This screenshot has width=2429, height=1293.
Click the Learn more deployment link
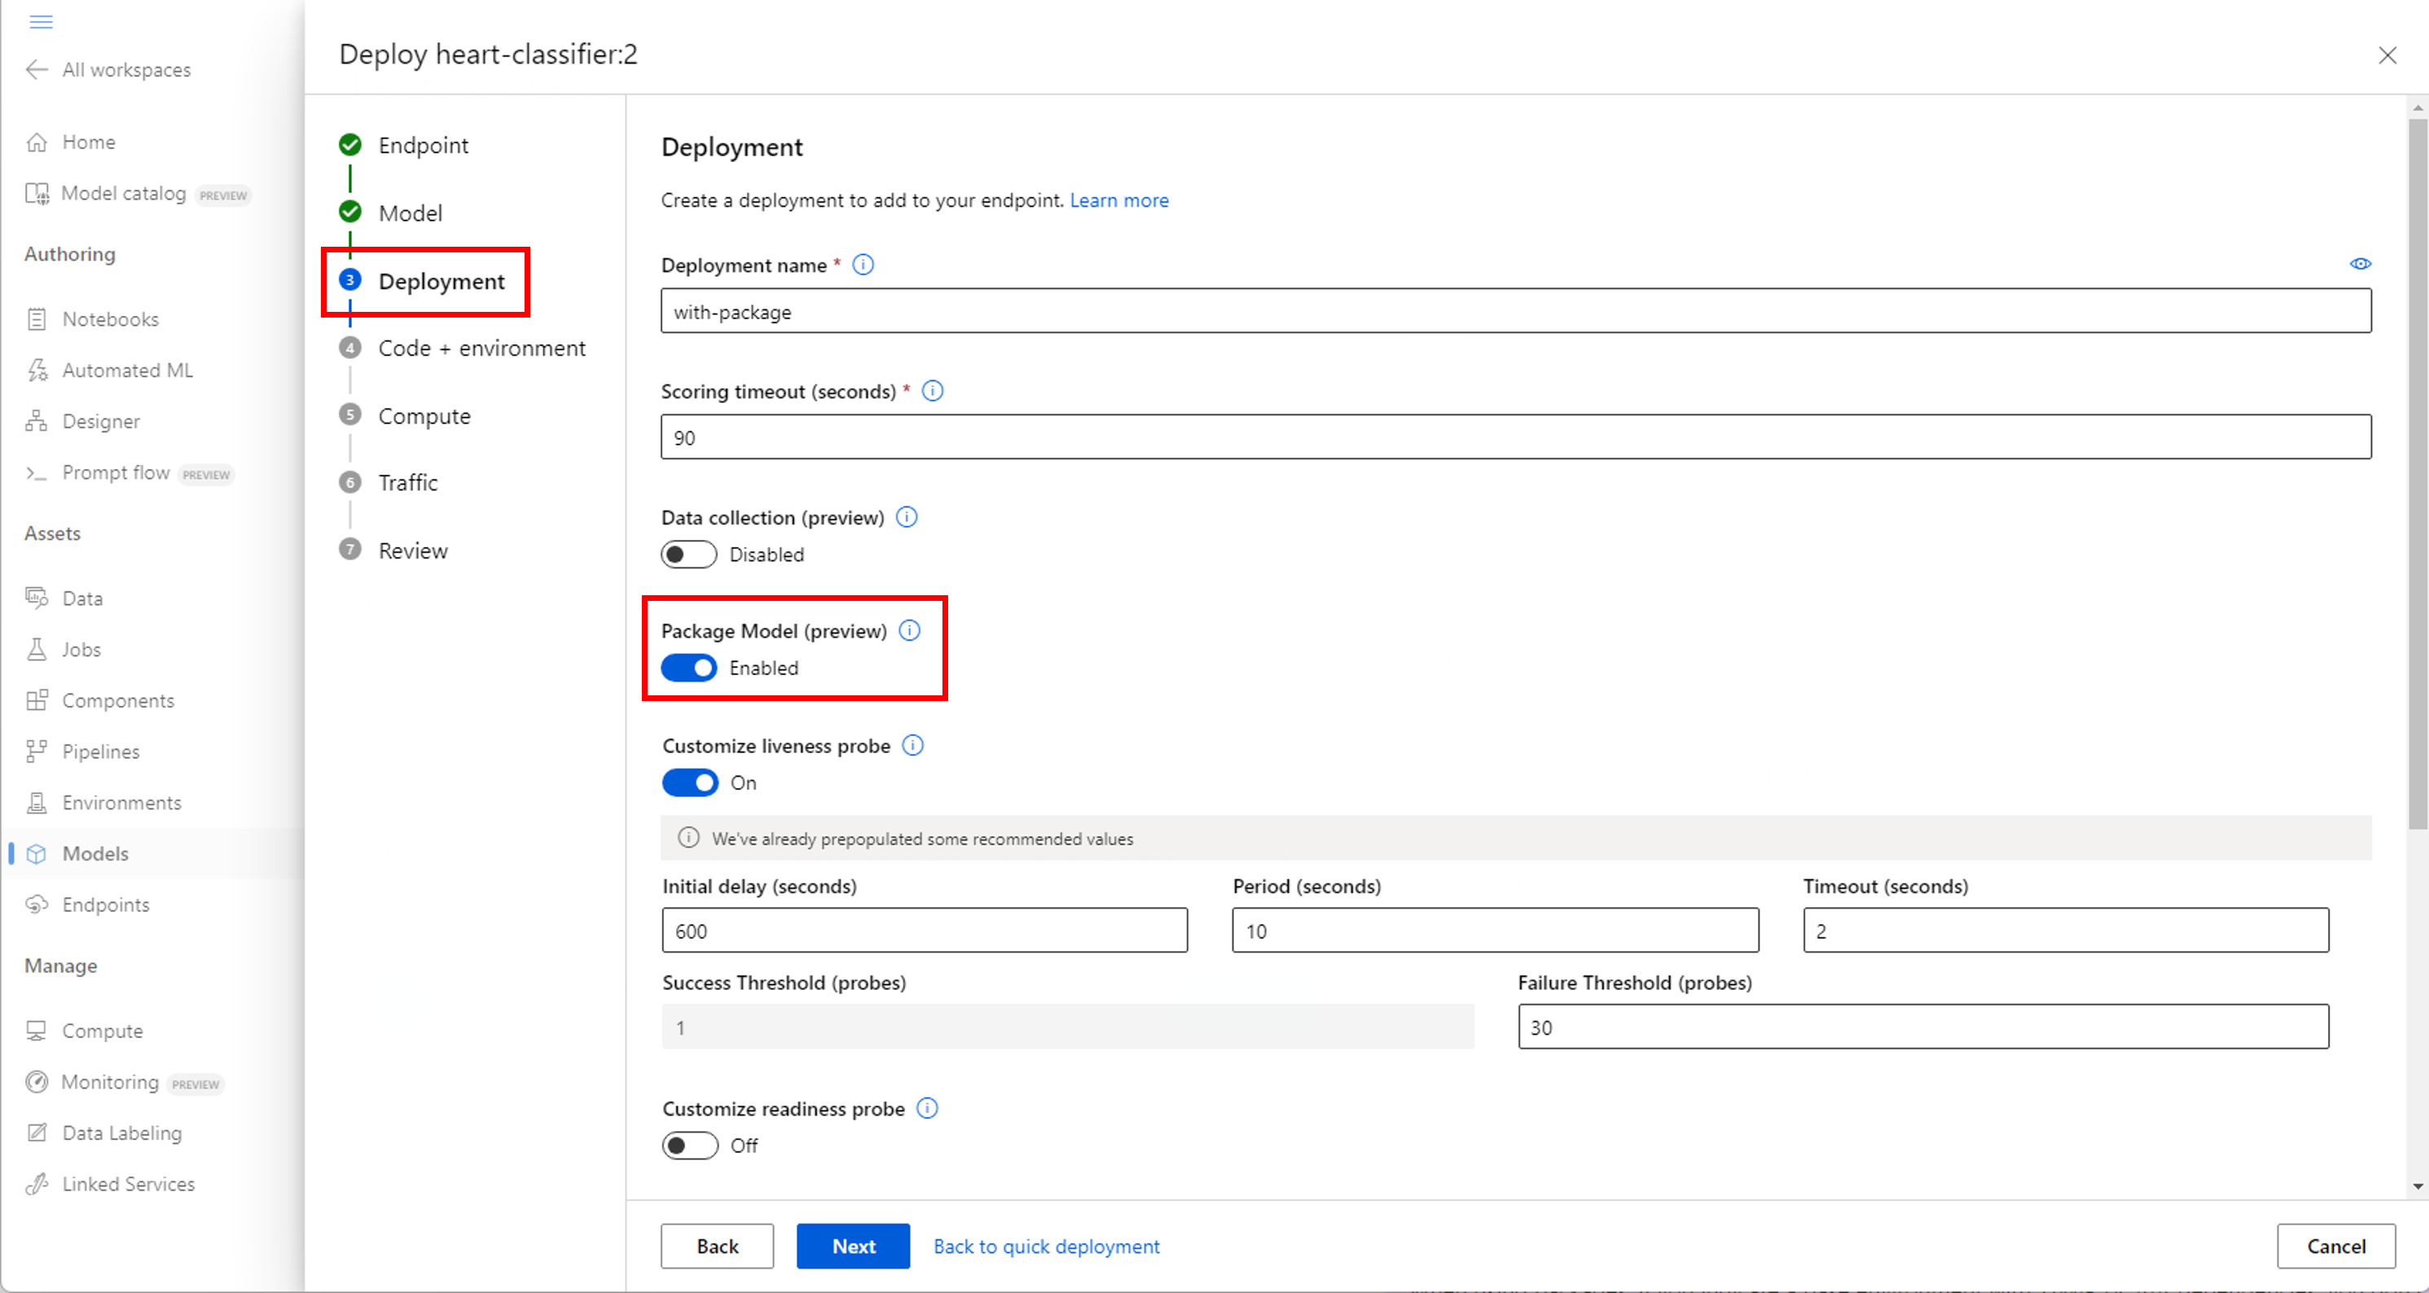click(x=1120, y=201)
